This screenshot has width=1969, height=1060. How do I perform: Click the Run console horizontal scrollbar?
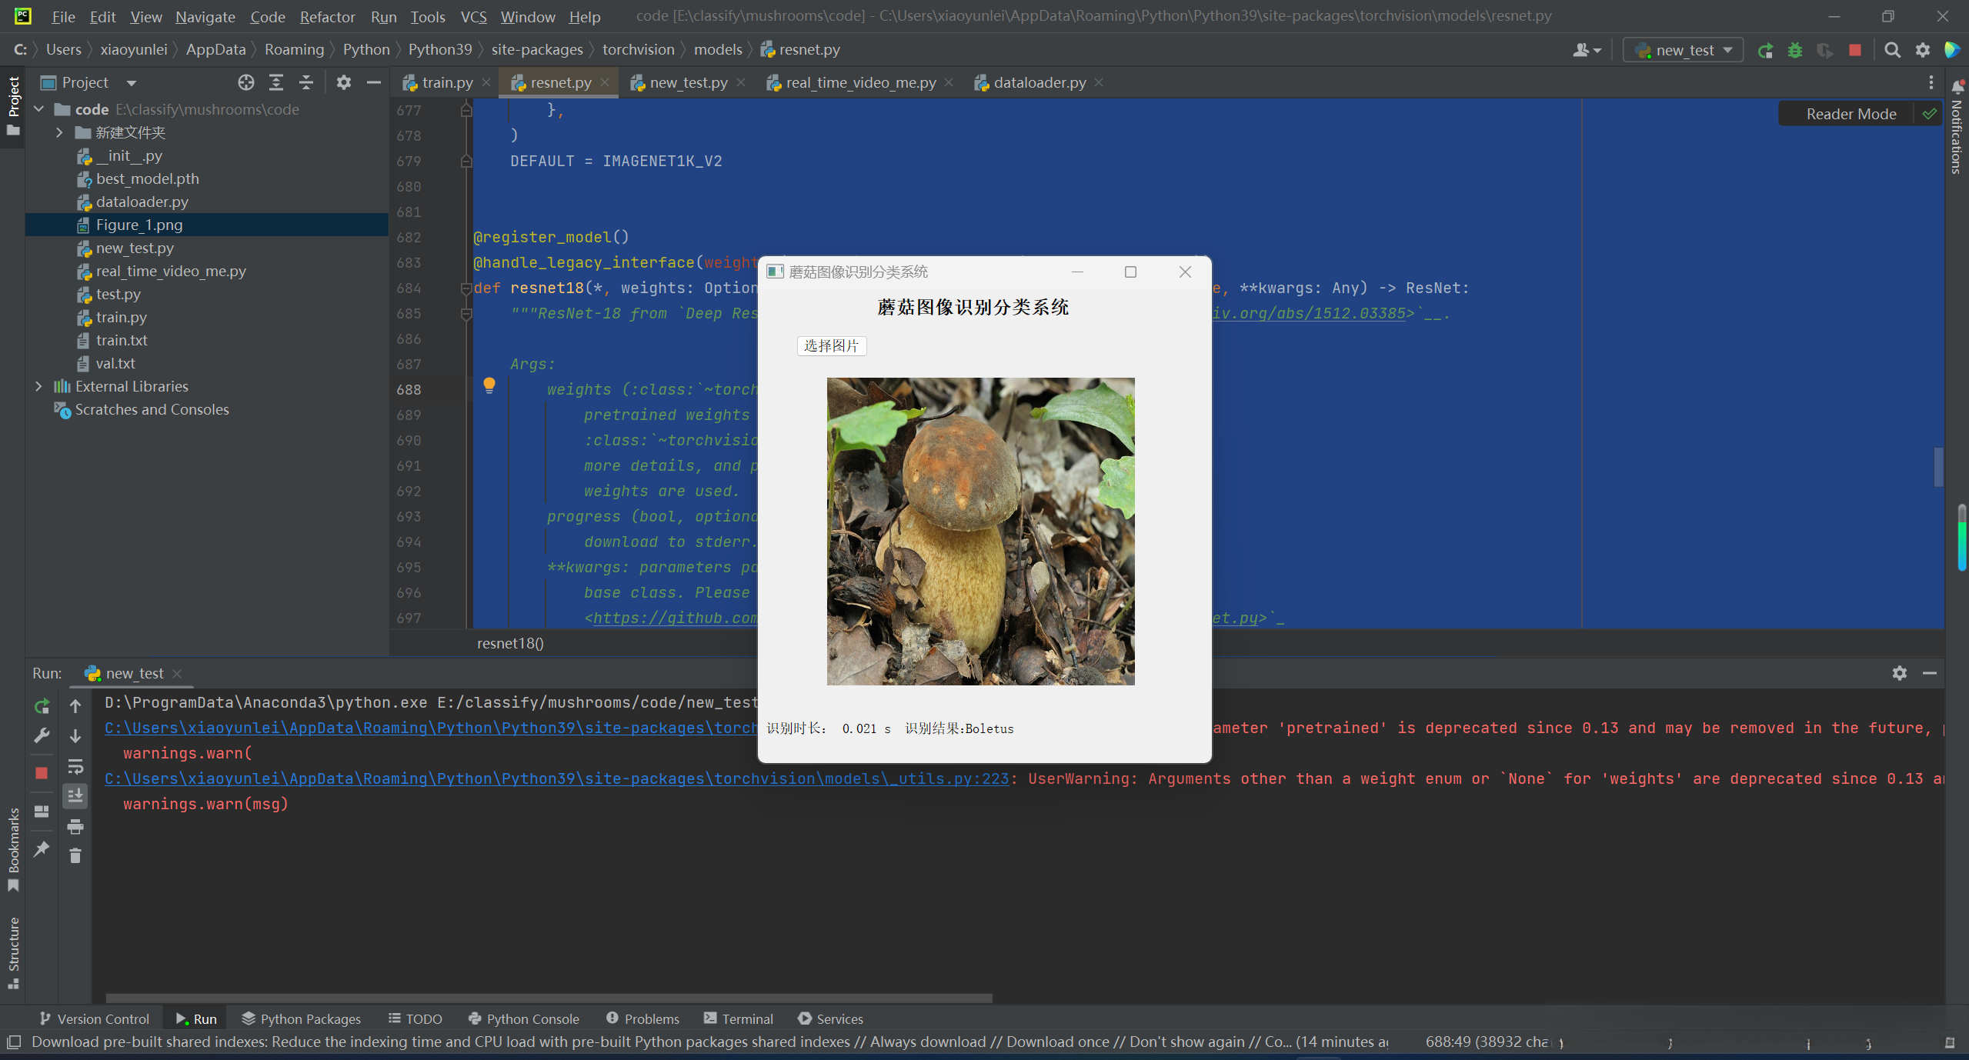[x=548, y=998]
